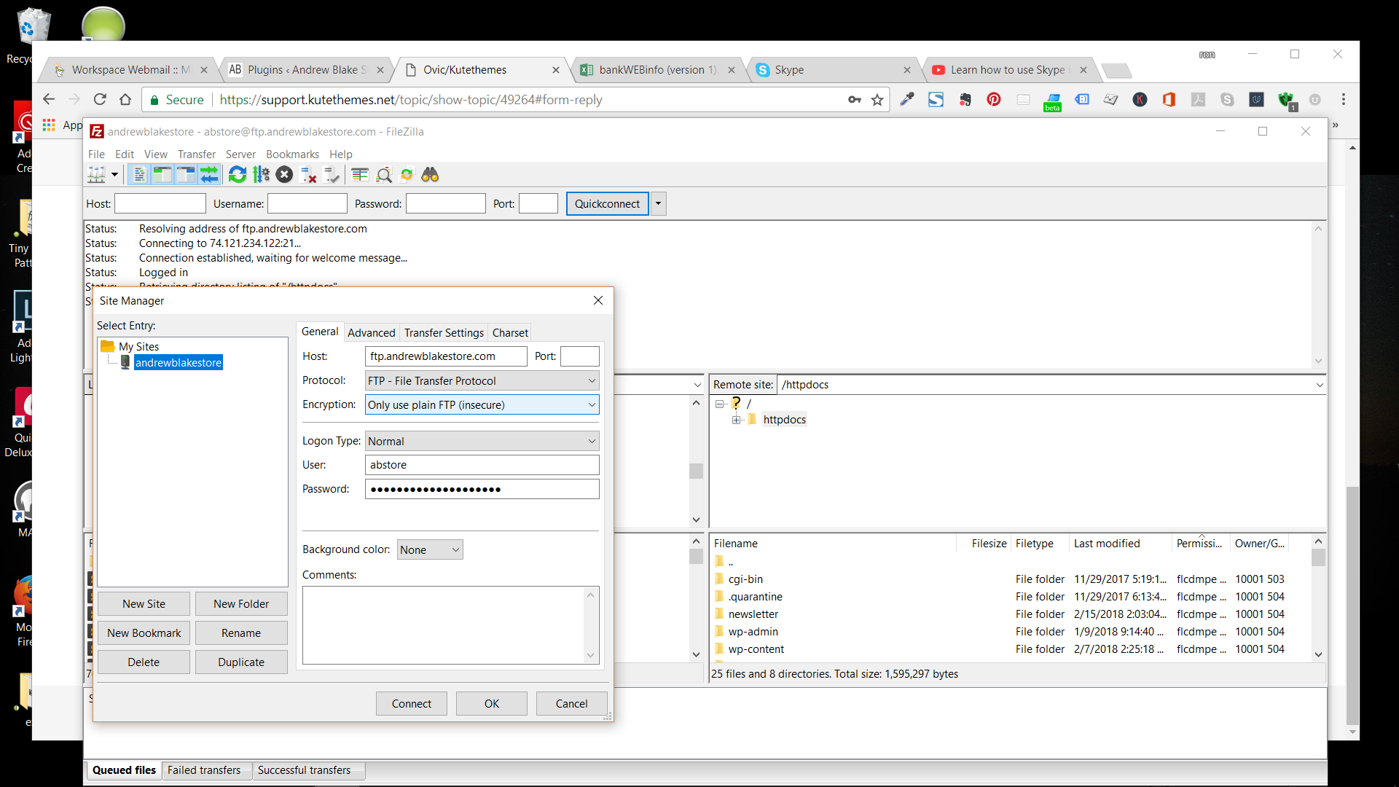
Task: Select the wp-content folder in remote list
Action: click(x=756, y=649)
